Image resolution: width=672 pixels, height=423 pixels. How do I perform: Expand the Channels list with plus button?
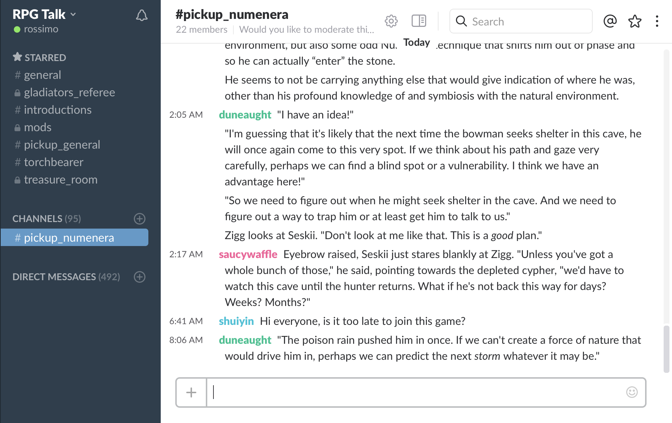pos(139,218)
